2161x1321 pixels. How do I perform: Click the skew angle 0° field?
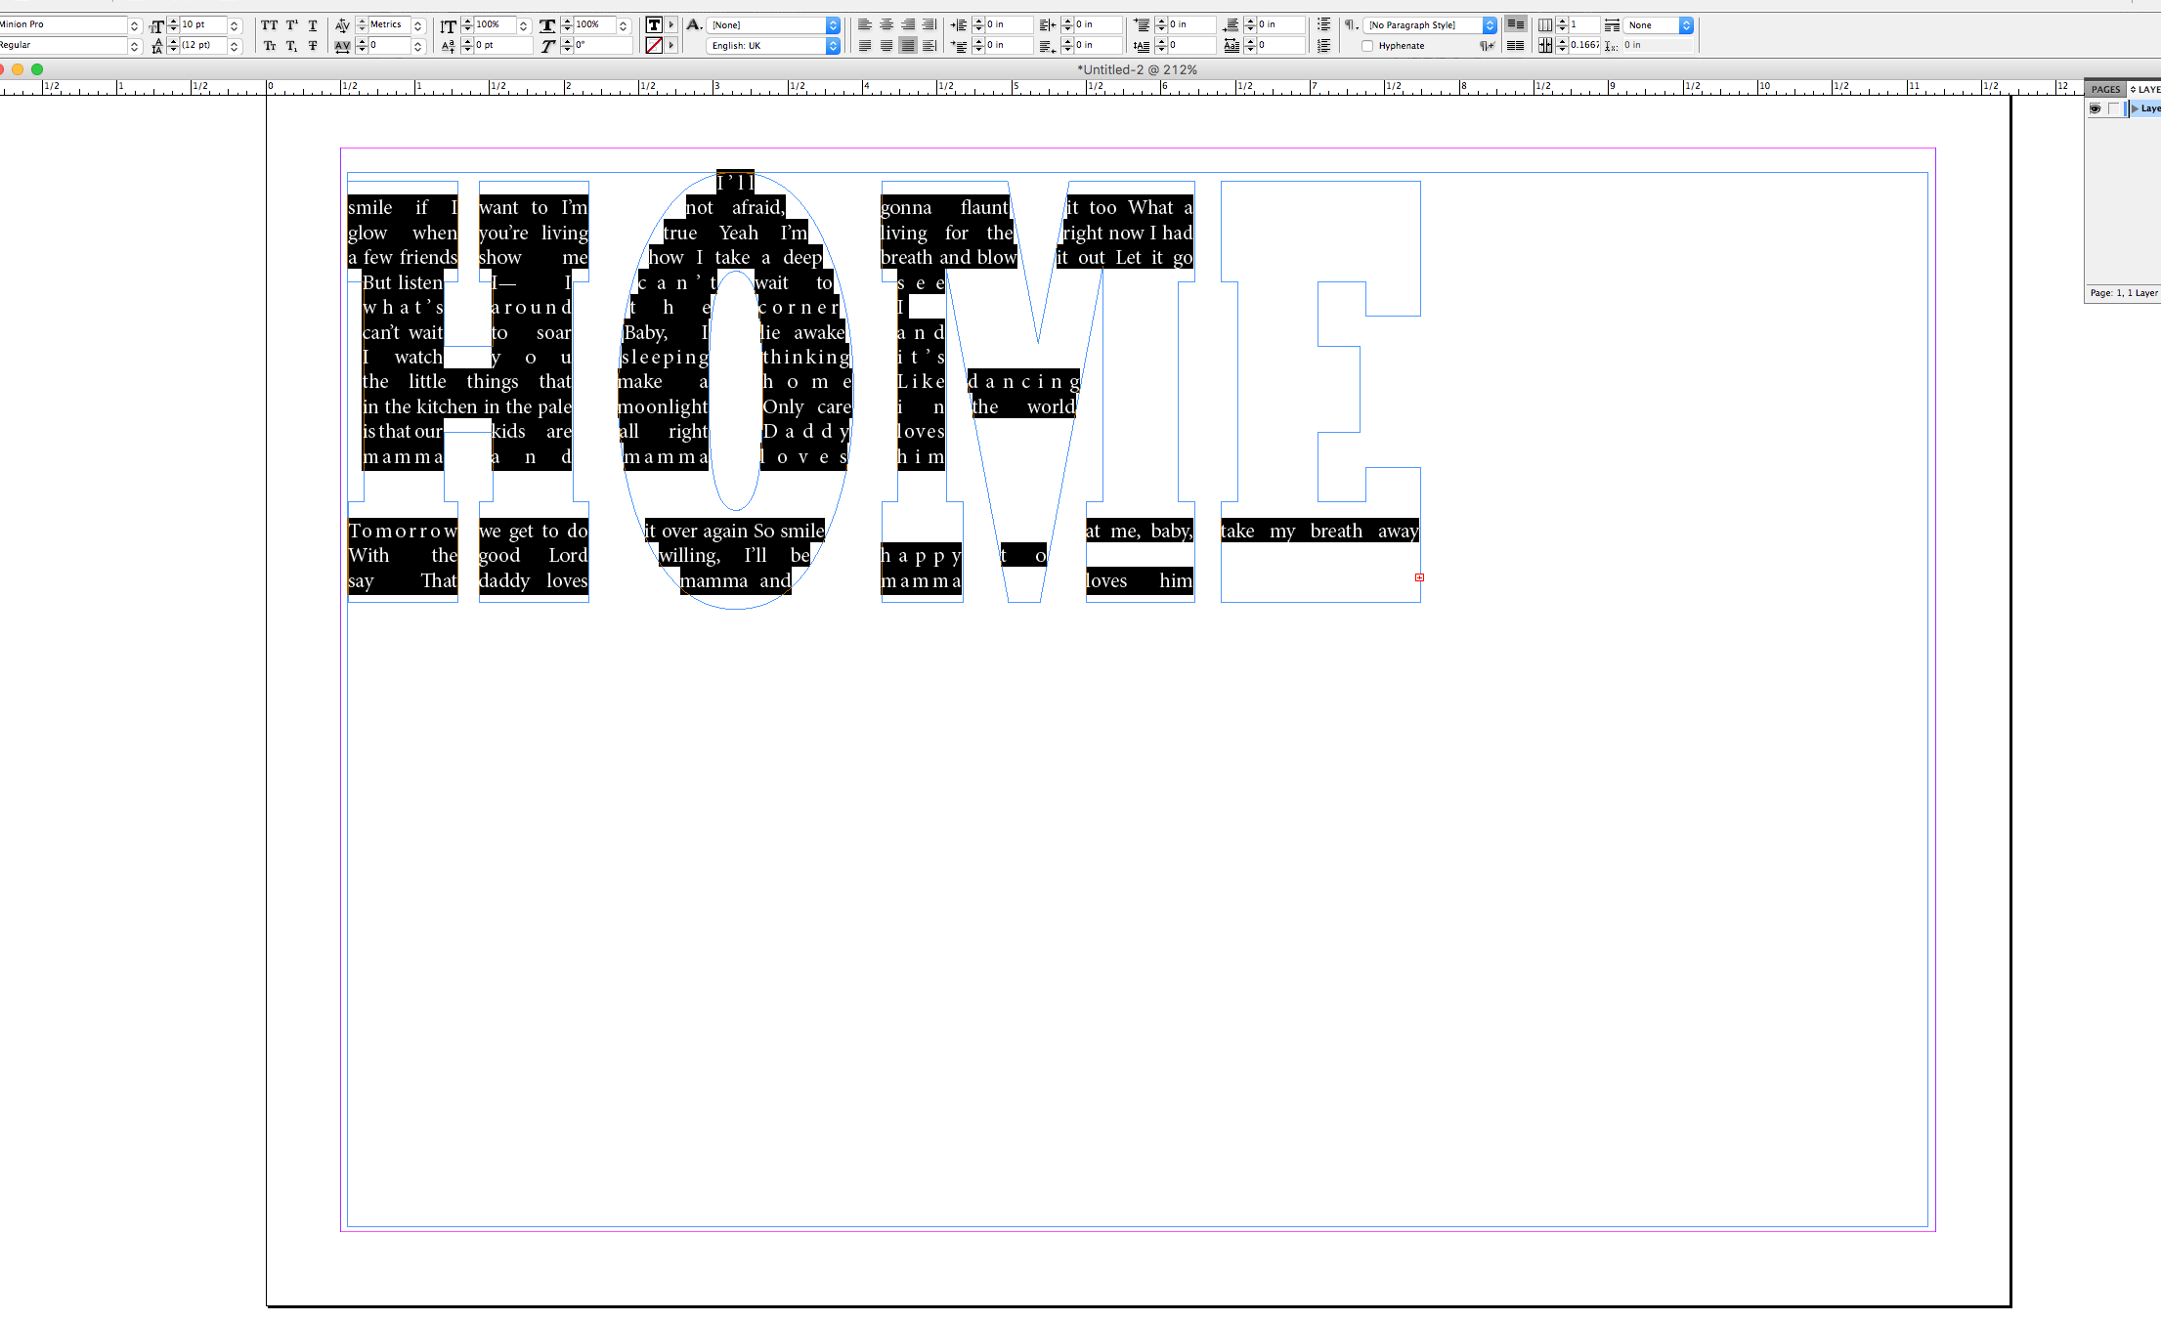point(603,46)
